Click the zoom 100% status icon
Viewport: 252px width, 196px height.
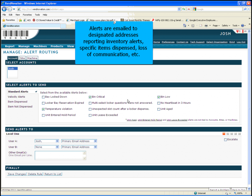238,193
